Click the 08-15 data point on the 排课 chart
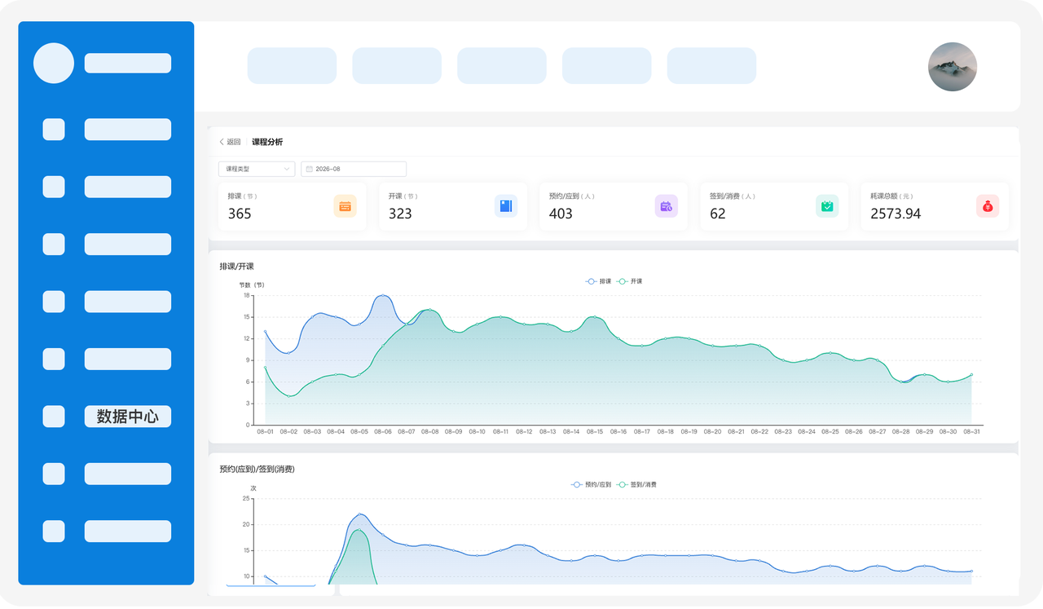This screenshot has width=1043, height=609. coord(596,317)
